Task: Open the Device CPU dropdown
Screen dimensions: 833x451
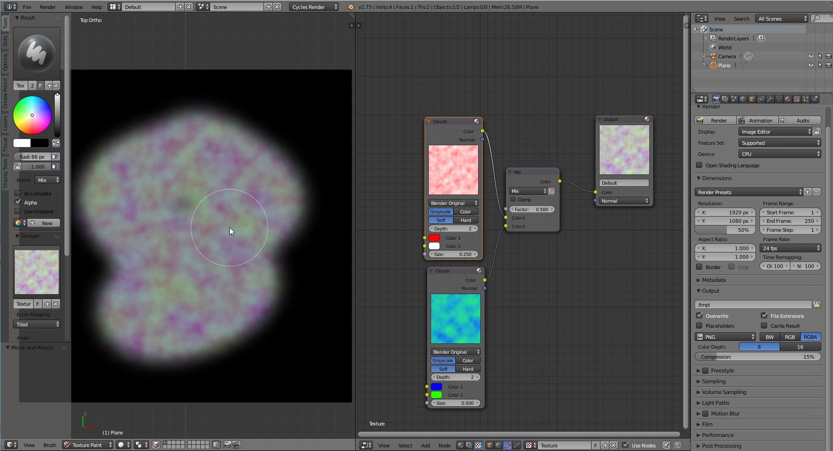Action: point(780,154)
